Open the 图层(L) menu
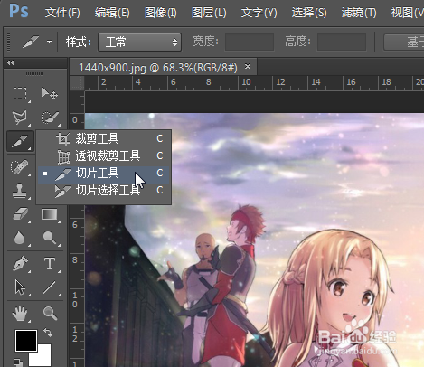The width and height of the screenshot is (424, 367). 209,13
